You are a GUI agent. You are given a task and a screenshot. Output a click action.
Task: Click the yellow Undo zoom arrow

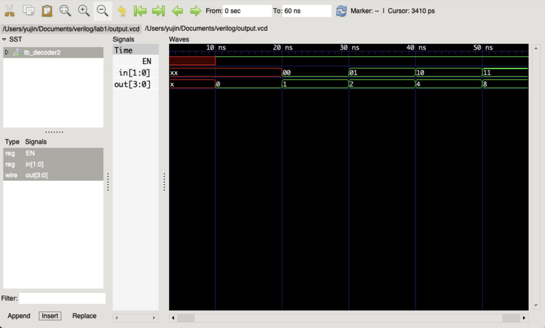[121, 11]
